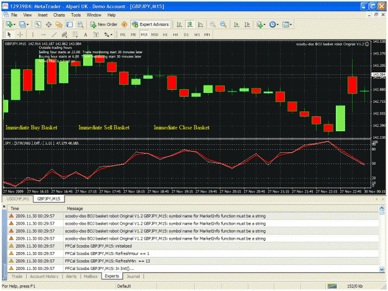
Task: Zoom in on the chart
Action: 212,24
